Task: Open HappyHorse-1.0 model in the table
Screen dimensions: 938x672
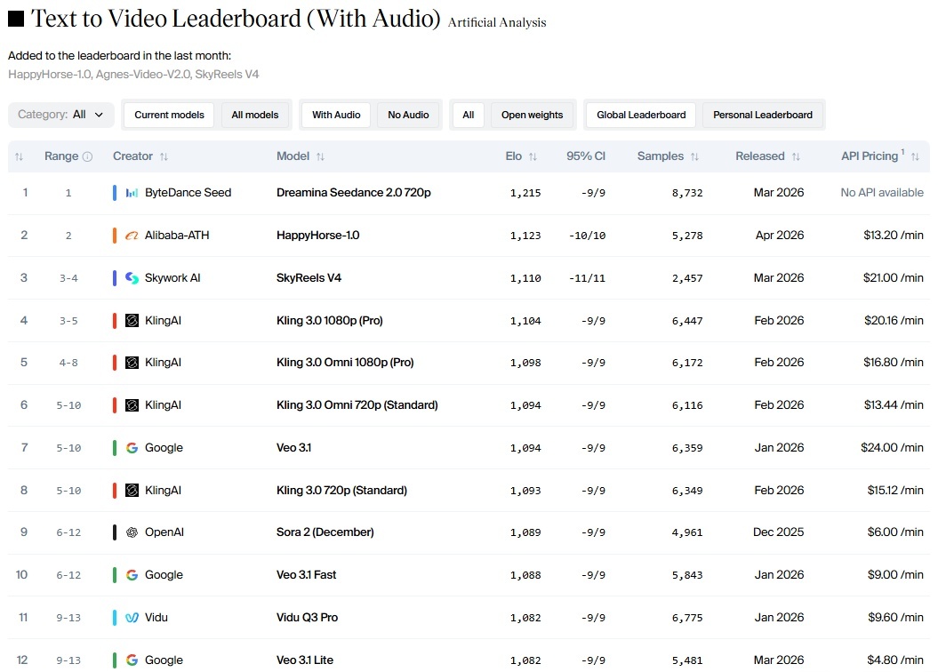Action: click(317, 235)
